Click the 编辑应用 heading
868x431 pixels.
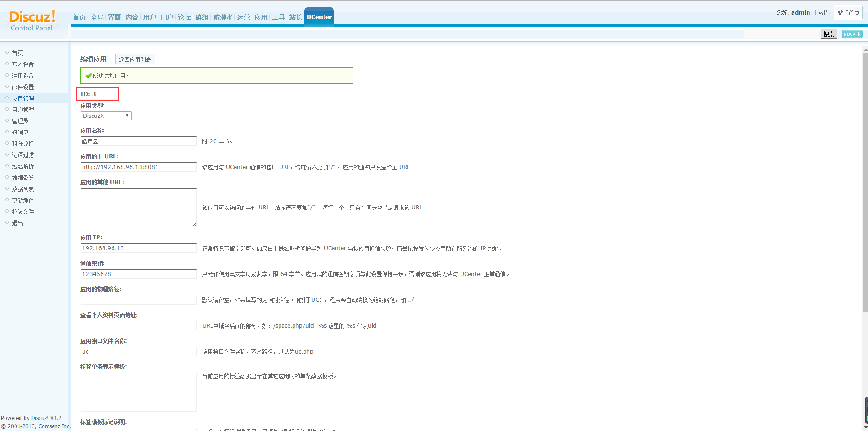(93, 59)
